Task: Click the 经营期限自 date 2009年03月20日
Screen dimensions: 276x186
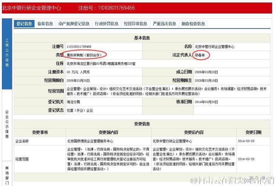Action: (78, 80)
